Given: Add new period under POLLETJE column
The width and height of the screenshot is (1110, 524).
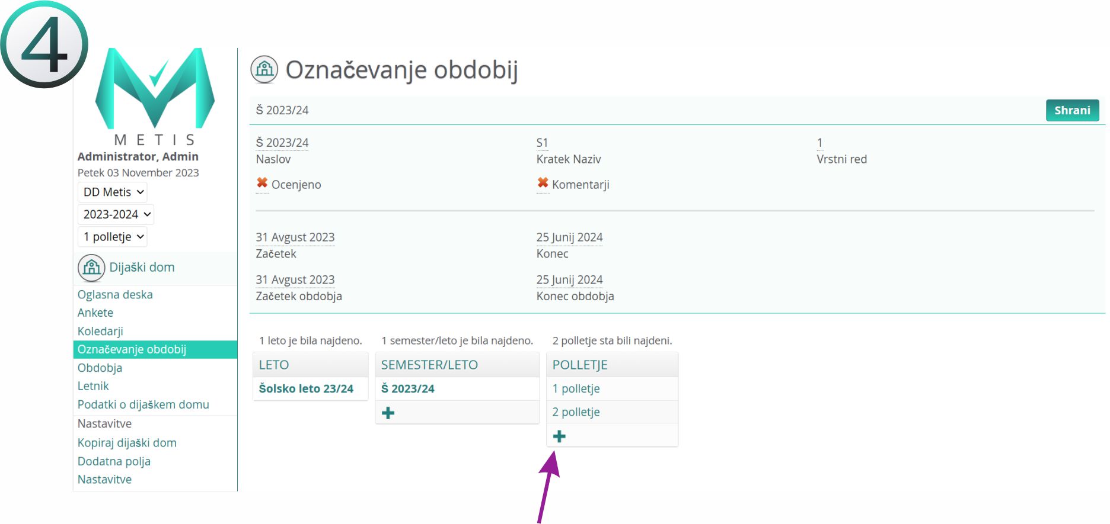Looking at the screenshot, I should [x=559, y=436].
